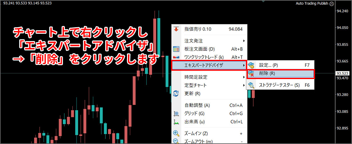Click 削除 (R) to remove the expert
The image size is (352, 144).
[x=280, y=74]
